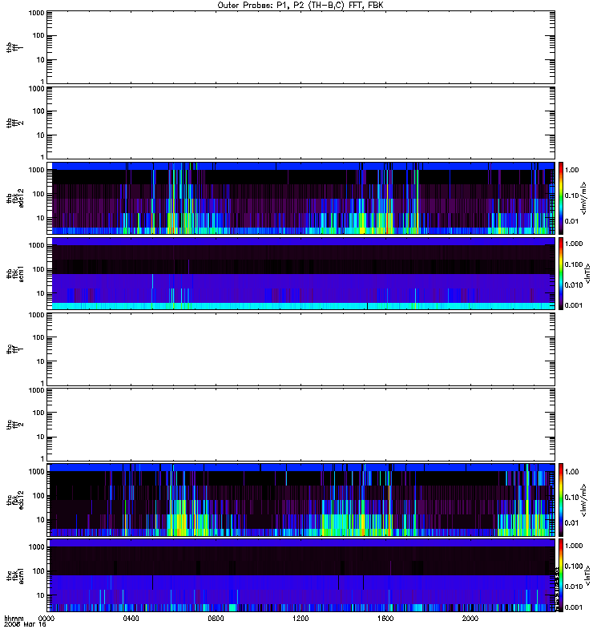Click the '2000' time axis label
The height and width of the screenshot is (641, 601).
tap(470, 619)
